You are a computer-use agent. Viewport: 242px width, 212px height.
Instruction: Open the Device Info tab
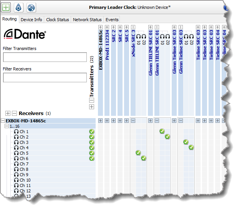pos(31,19)
